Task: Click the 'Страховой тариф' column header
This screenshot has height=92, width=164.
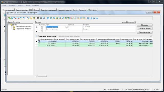Action: [x=114, y=39]
